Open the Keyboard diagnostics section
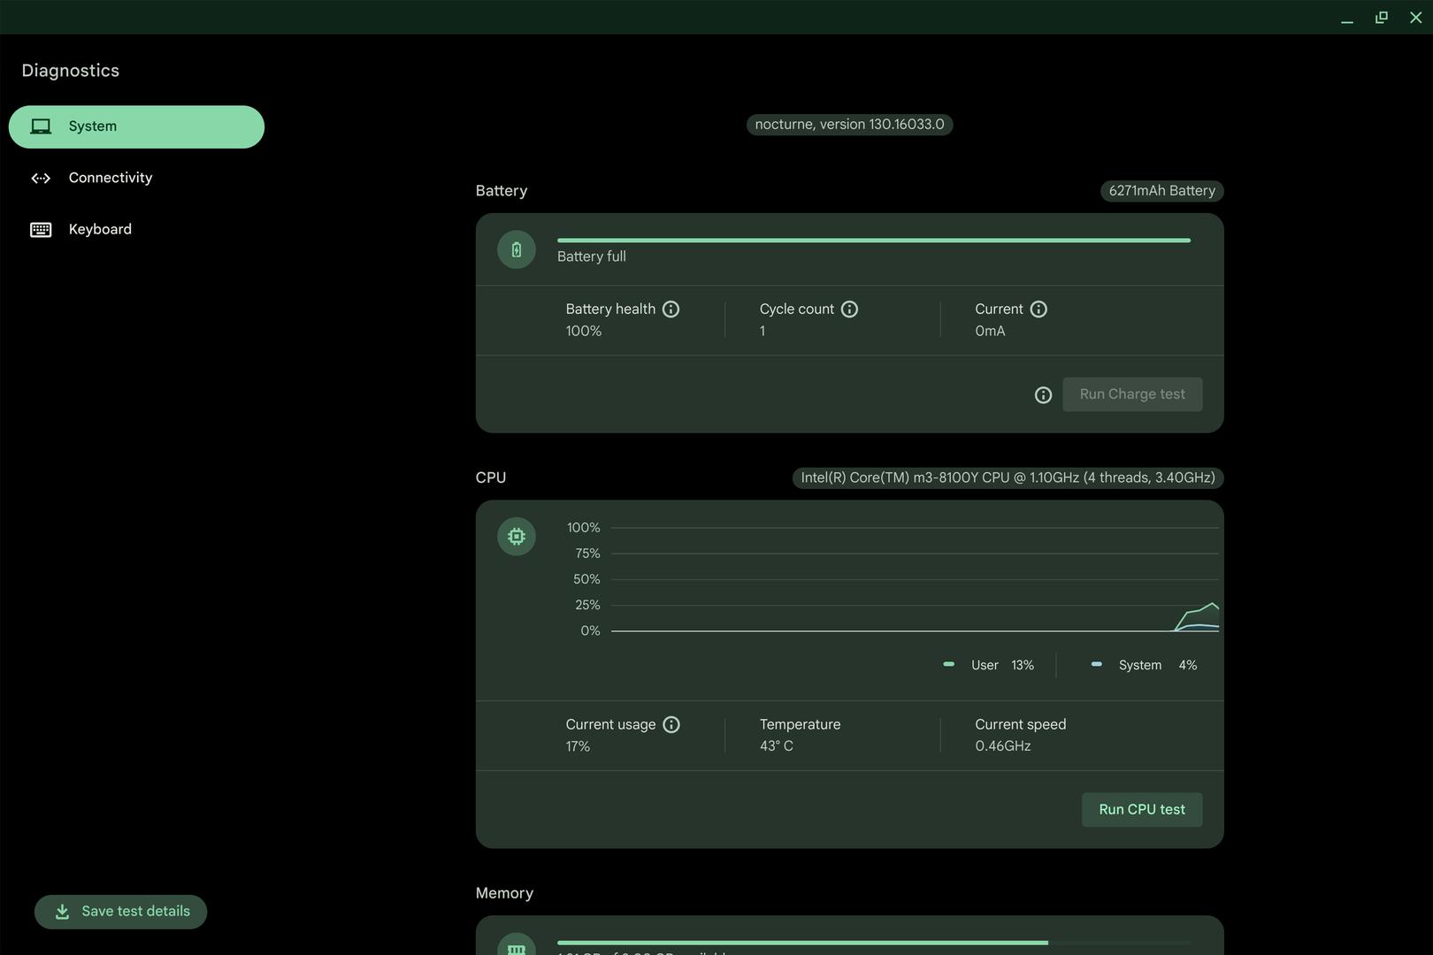Viewport: 1433px width, 955px height. click(x=99, y=229)
